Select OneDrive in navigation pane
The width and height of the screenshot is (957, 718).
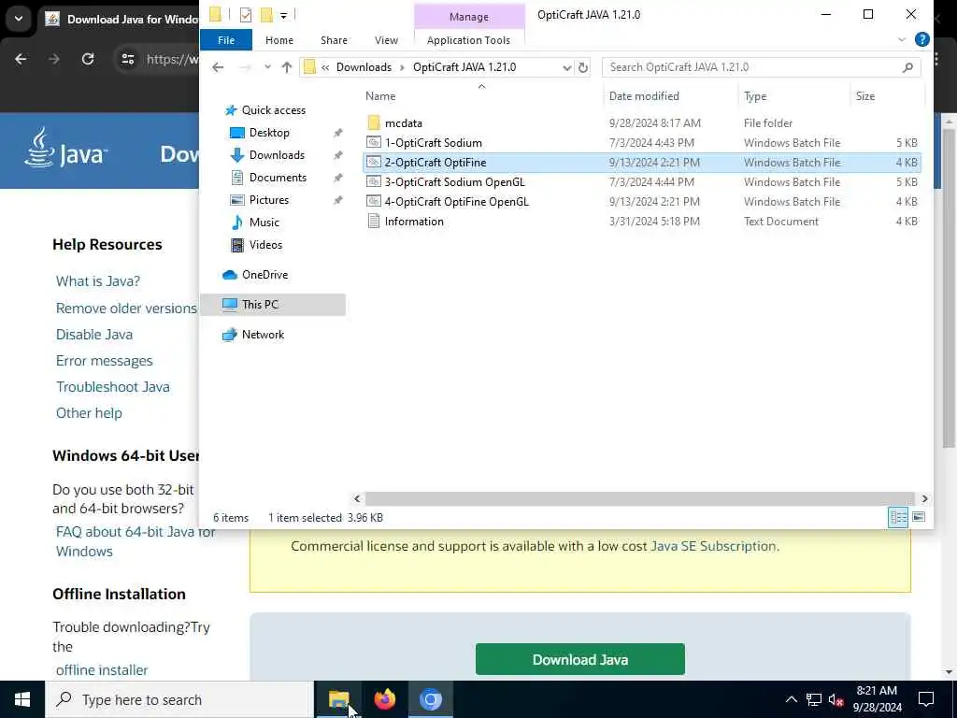(x=264, y=275)
